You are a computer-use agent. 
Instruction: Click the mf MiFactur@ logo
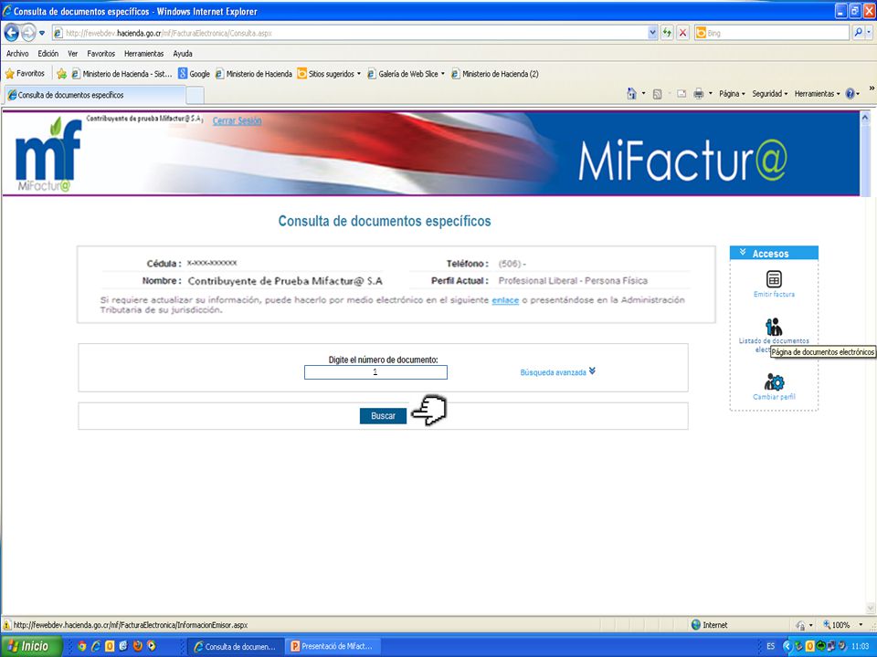coord(48,153)
